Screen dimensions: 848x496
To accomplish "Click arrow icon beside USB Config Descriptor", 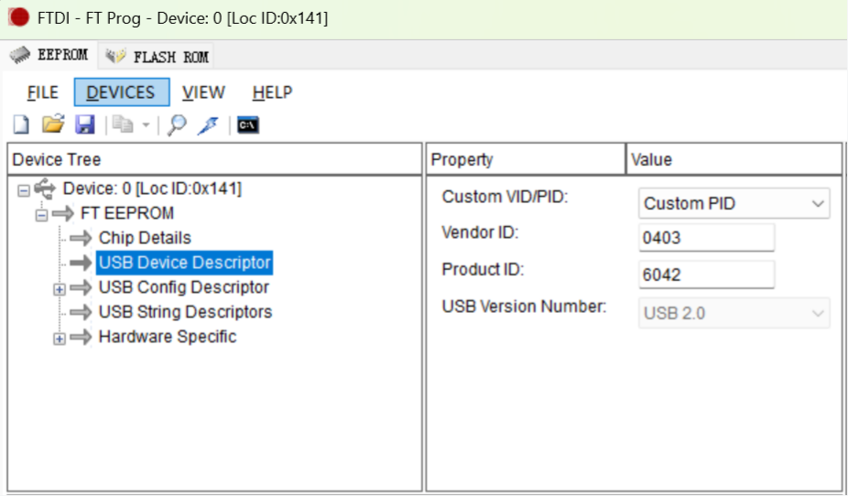I will pos(82,287).
